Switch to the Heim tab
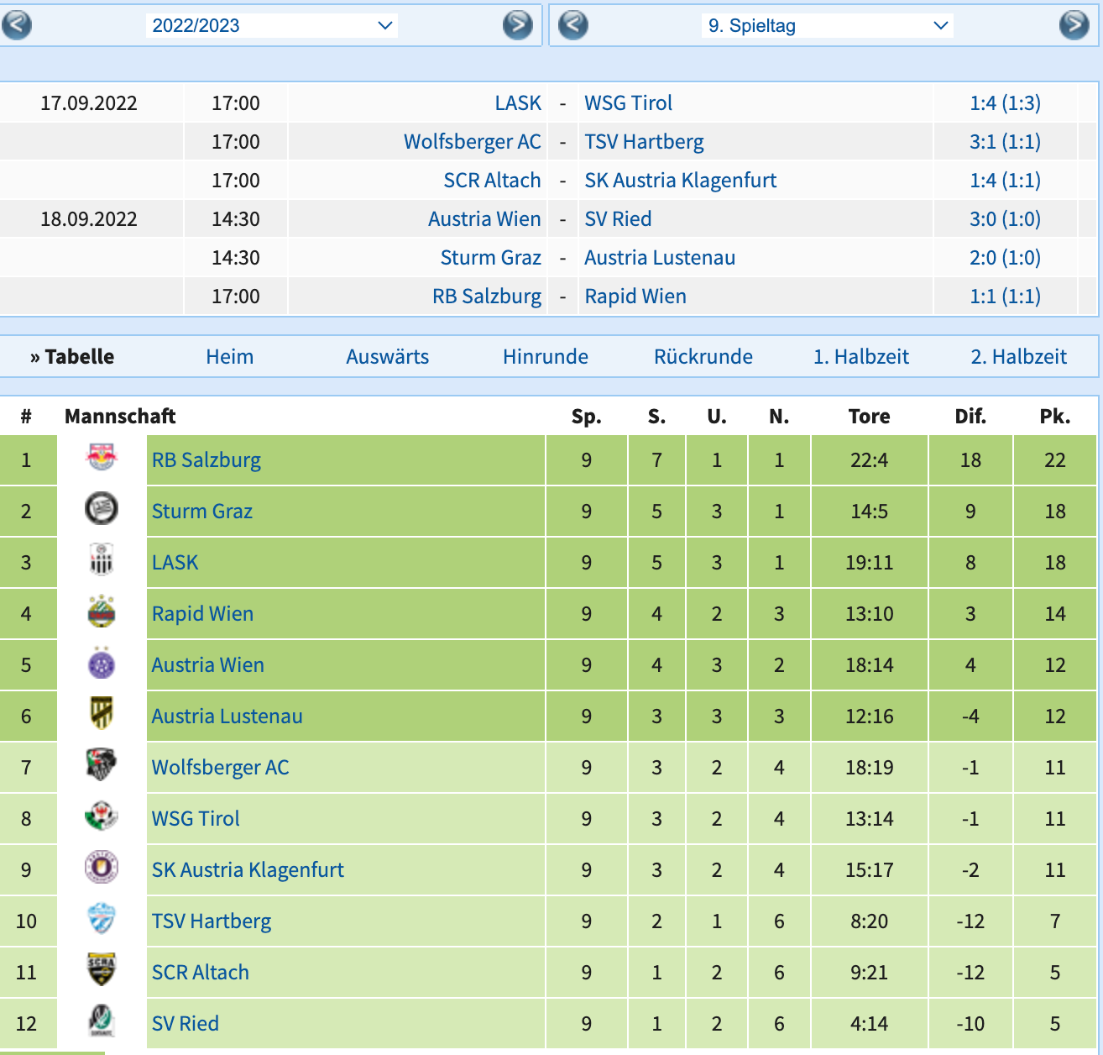 (230, 357)
